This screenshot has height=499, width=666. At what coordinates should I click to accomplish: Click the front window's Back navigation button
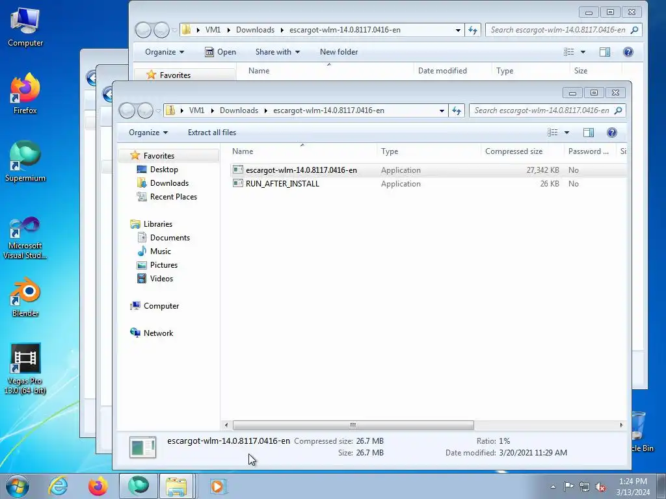(x=127, y=110)
